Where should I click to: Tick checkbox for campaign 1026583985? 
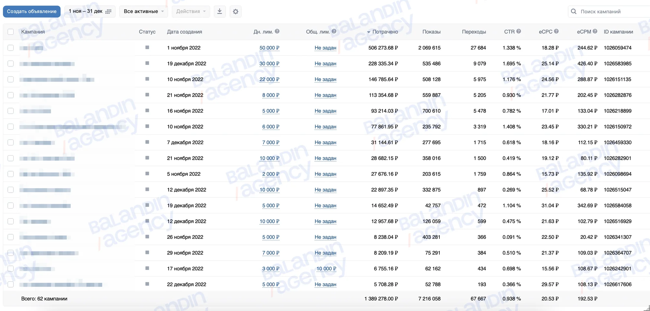11,63
